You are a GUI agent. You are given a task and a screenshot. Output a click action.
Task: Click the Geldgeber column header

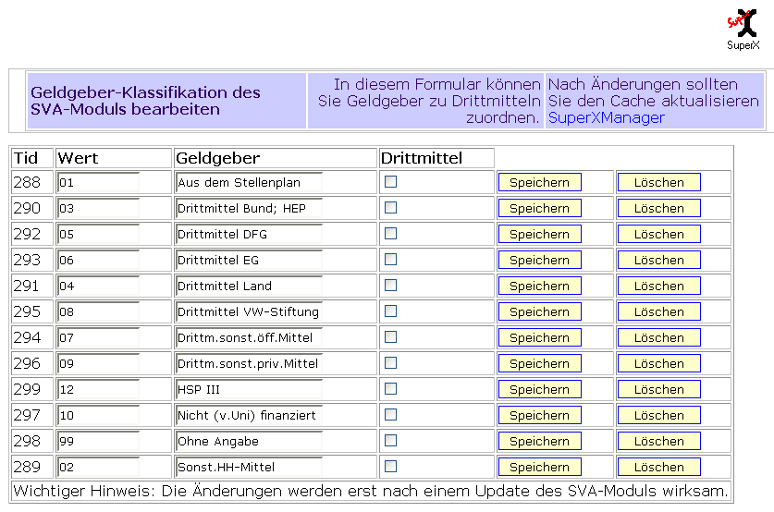coord(217,158)
